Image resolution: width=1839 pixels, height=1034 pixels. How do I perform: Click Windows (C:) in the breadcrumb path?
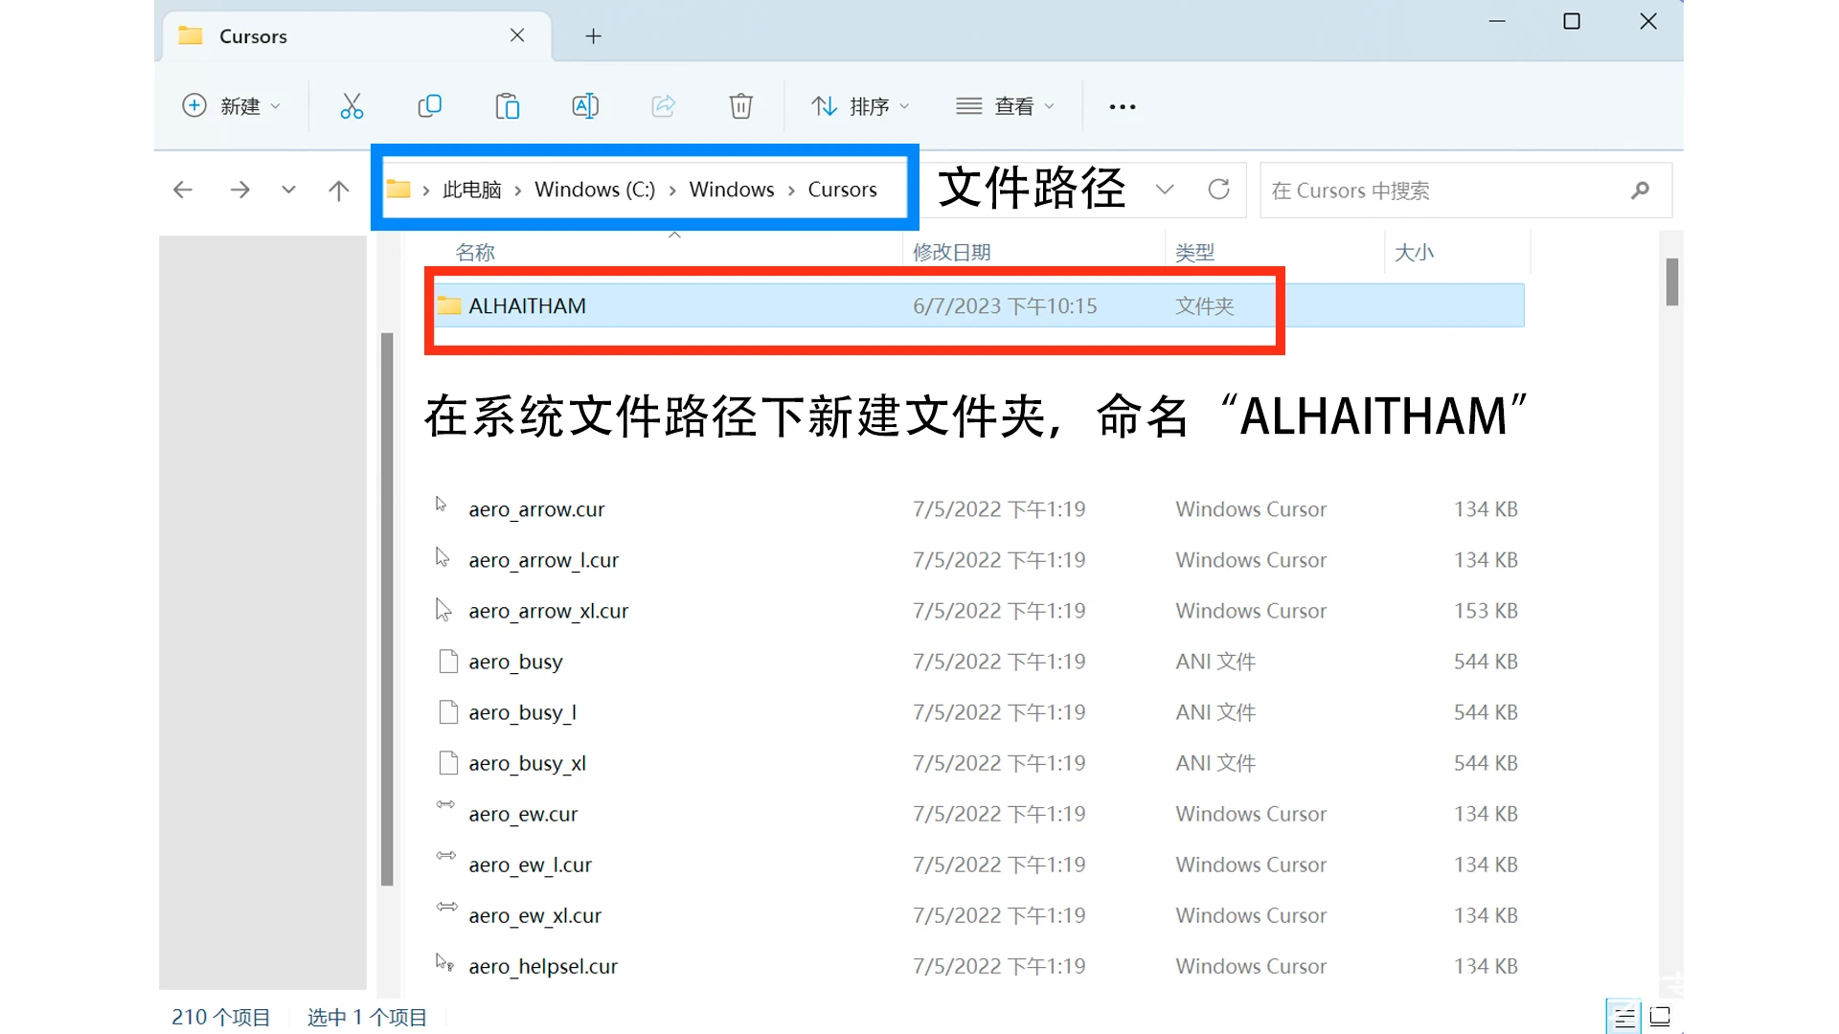tap(594, 190)
